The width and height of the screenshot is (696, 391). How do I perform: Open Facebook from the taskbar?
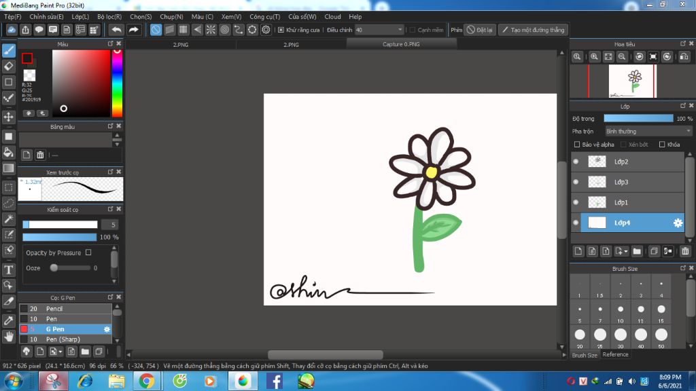coord(275,381)
